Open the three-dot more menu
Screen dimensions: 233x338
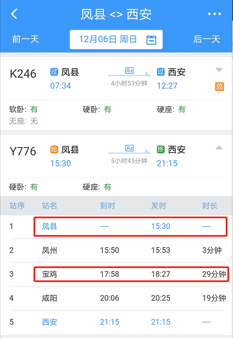(x=215, y=14)
